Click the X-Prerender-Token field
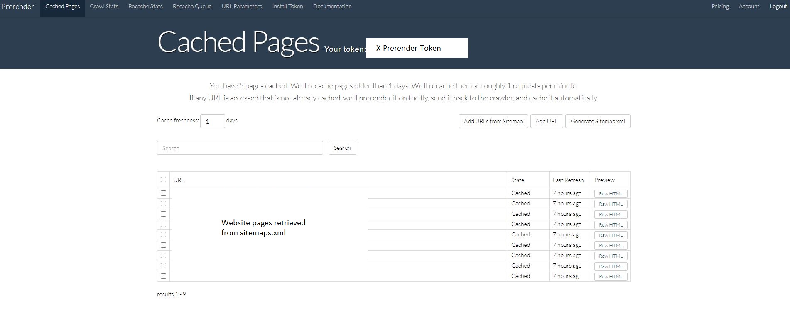This screenshot has height=312, width=790. pos(417,48)
